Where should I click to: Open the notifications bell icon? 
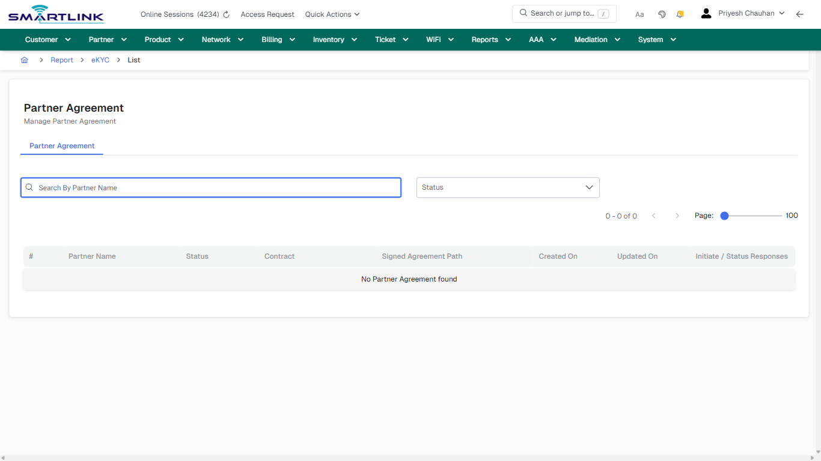pos(680,13)
